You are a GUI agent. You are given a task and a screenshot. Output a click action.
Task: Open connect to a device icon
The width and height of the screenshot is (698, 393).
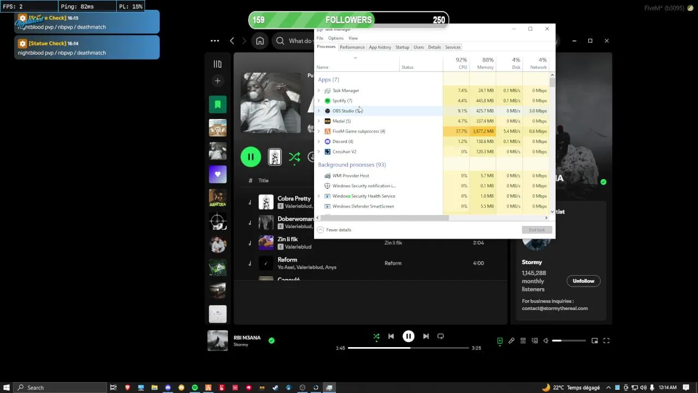point(535,341)
